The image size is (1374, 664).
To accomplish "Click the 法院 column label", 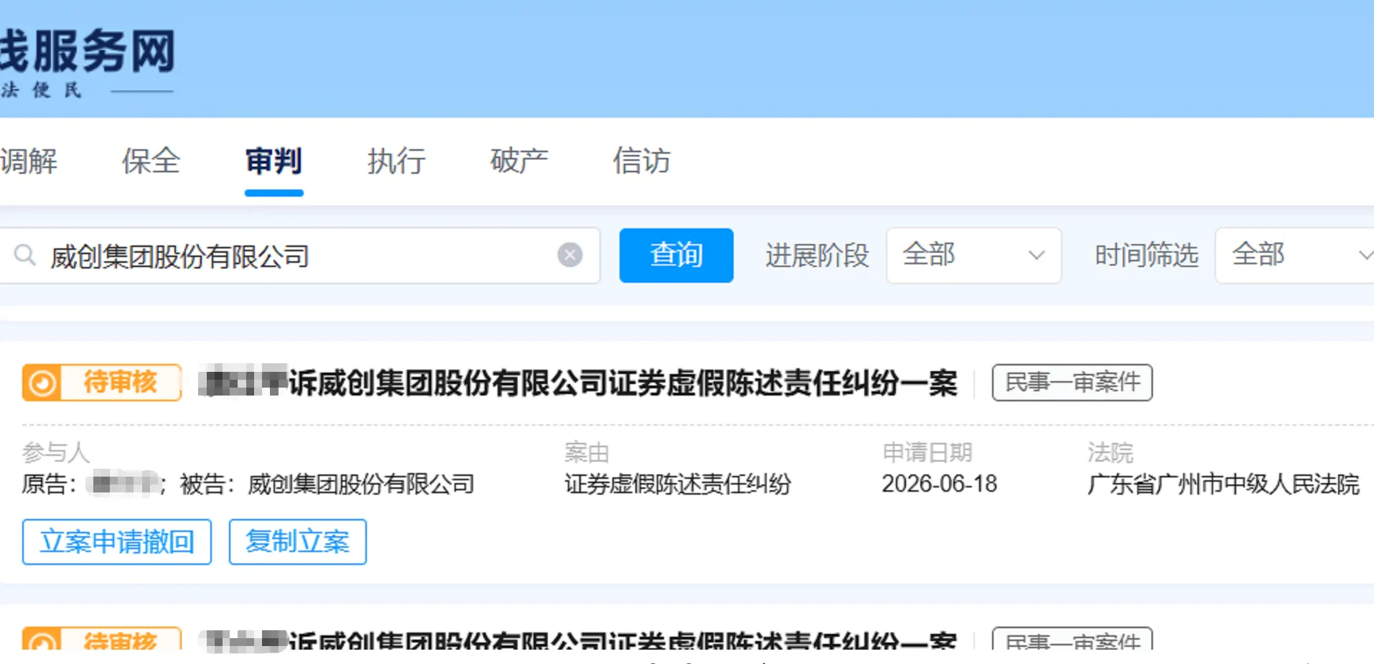I will [1110, 452].
